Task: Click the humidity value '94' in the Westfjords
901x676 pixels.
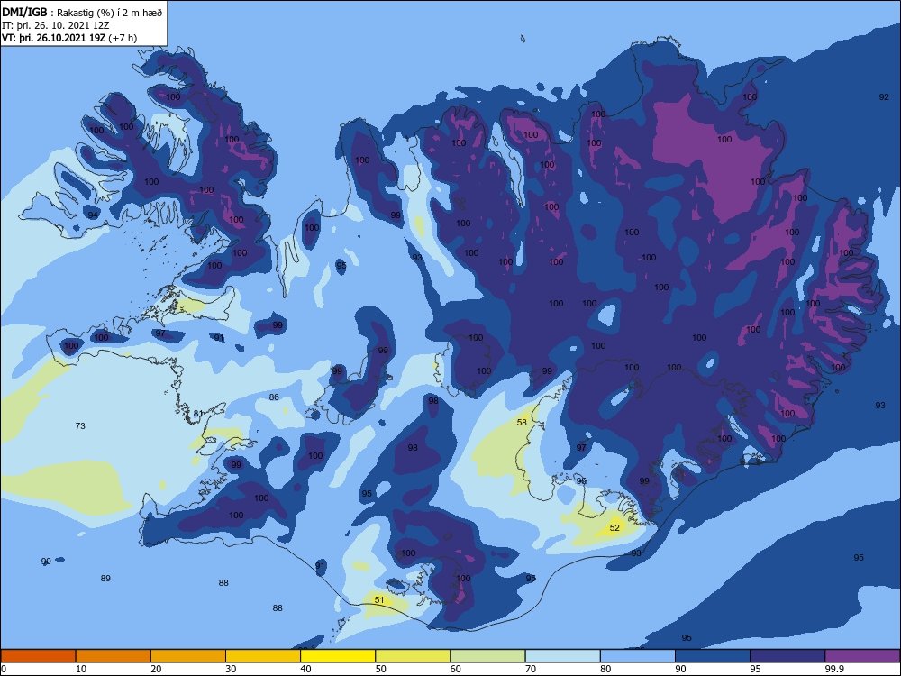Action: tap(93, 215)
